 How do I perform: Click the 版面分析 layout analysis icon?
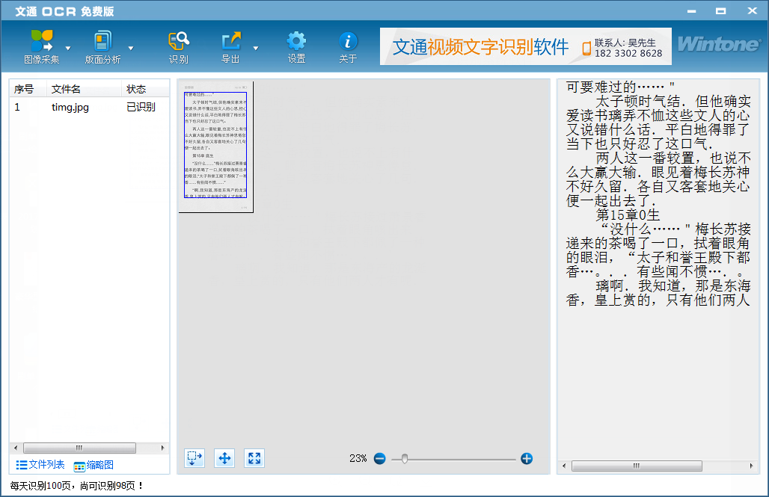coord(102,42)
